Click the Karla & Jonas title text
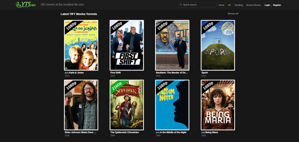Viewport: 299px width, 142px height. click(x=76, y=73)
